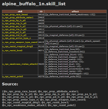Click the effect cell in the s_npc_resist_magical_dmg5 row
Viewport: 108px width, 109px height.
pyautogui.click(x=75, y=46)
